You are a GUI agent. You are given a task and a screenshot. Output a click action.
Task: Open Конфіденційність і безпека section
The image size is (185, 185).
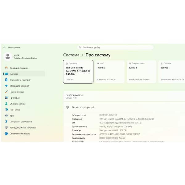click(24, 128)
